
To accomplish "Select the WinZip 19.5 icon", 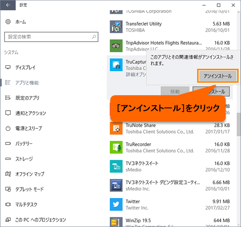I will click(116, 222).
